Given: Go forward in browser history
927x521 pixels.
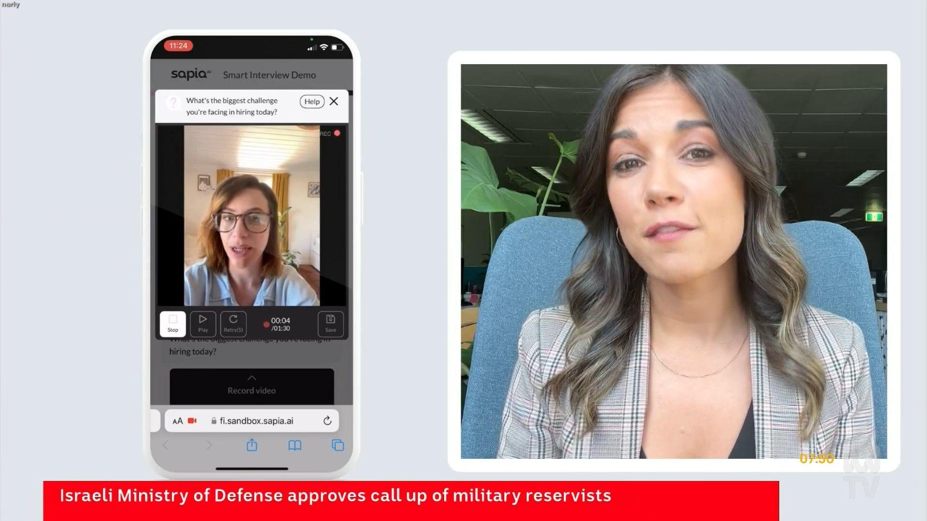Looking at the screenshot, I should [x=209, y=445].
